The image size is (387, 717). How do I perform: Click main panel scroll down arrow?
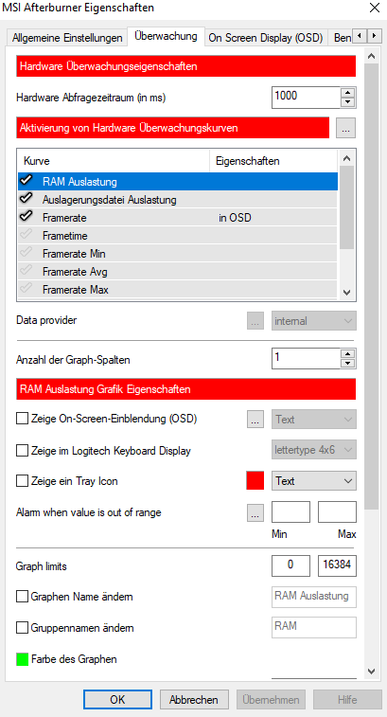tap(372, 671)
